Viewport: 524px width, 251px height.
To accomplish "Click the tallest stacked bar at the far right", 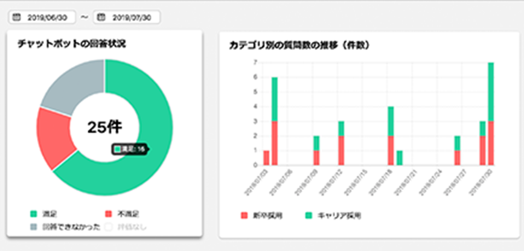I will click(491, 115).
